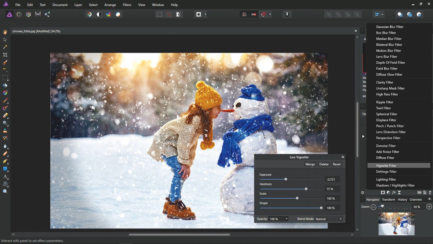The height and width of the screenshot is (244, 433).
Task: Open the File menu
Action: 18,5
